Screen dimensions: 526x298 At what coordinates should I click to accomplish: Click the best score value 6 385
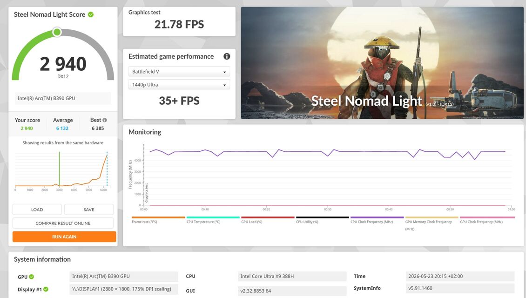[x=98, y=128]
